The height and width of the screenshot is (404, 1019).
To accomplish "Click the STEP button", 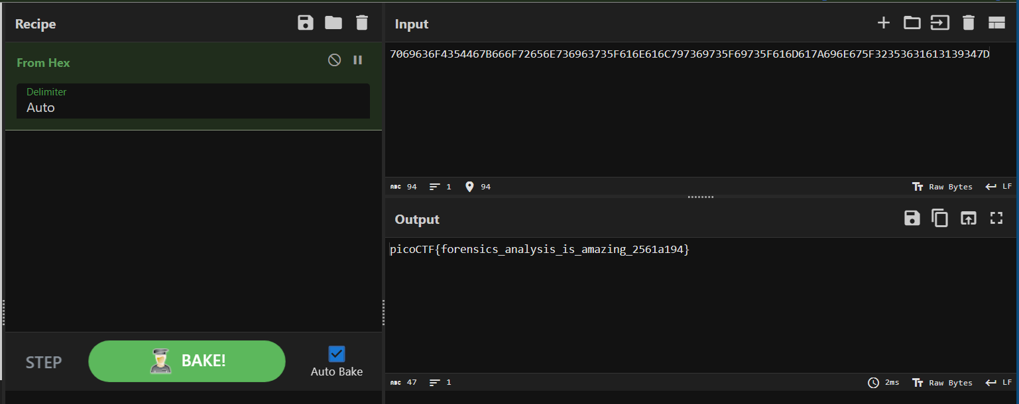I will click(x=44, y=362).
